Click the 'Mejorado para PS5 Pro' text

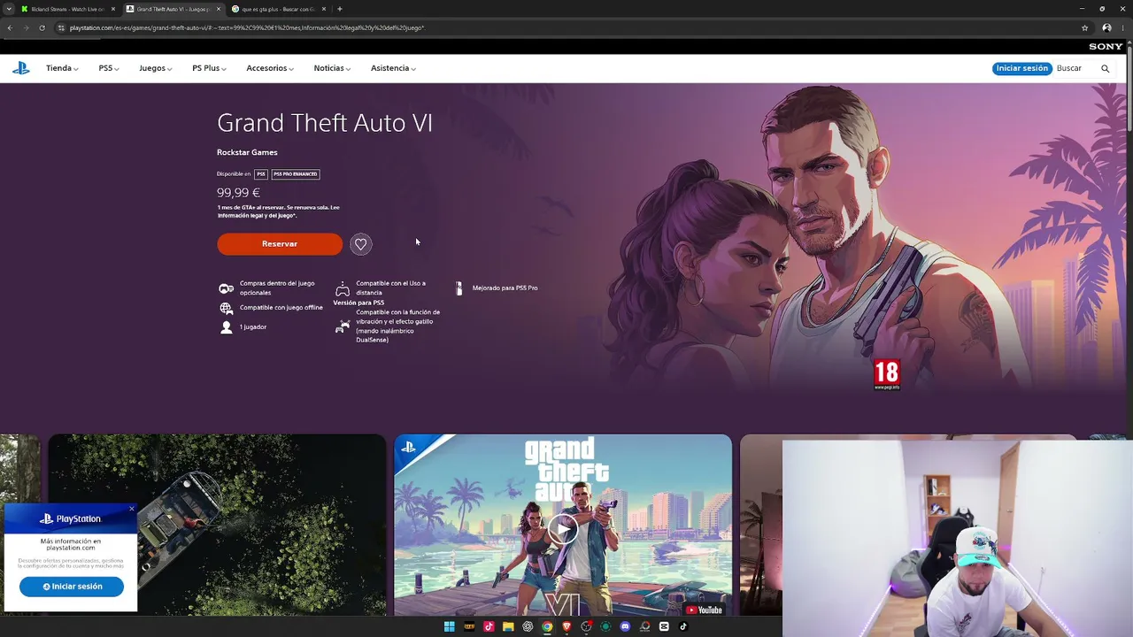(505, 288)
